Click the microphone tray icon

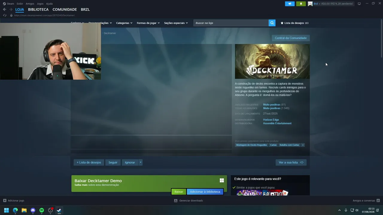point(346,210)
